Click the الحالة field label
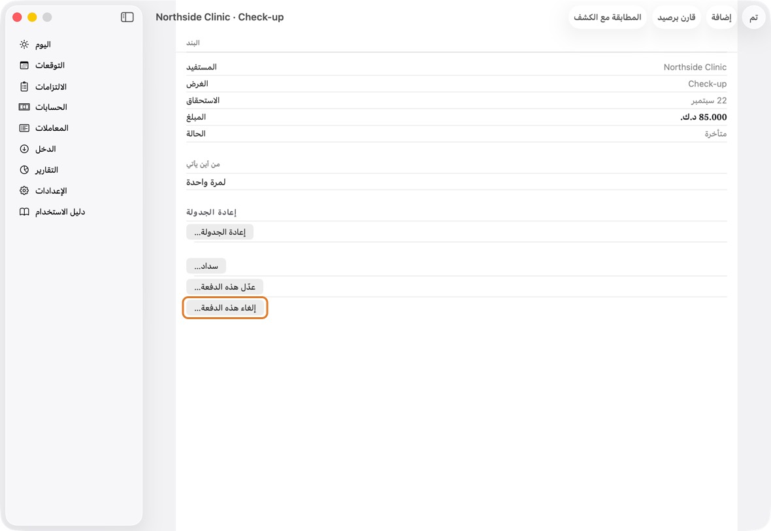The width and height of the screenshot is (771, 531). click(196, 134)
